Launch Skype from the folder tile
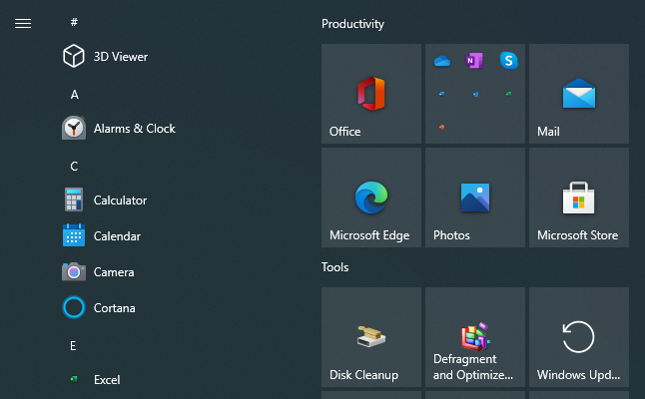This screenshot has width=645, height=399. pyautogui.click(x=508, y=61)
